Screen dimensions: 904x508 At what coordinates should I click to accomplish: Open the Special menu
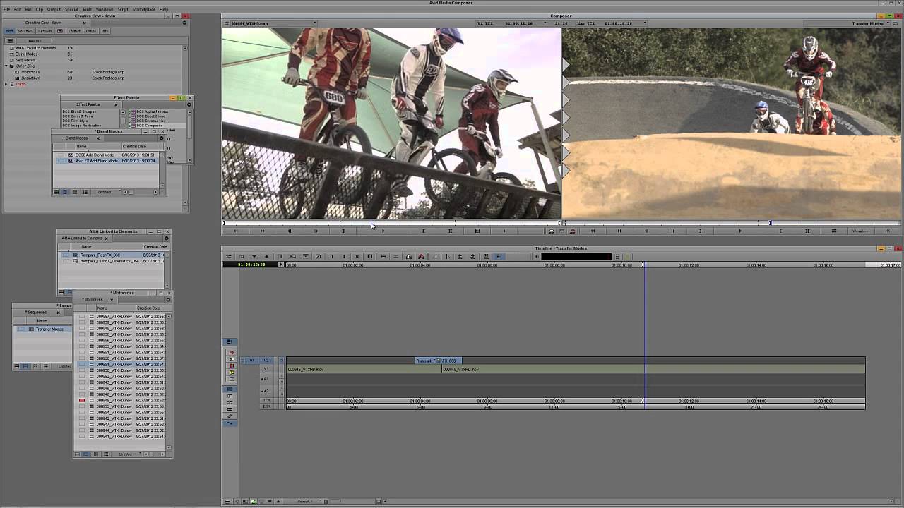pyautogui.click(x=71, y=9)
